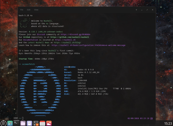This screenshot has height=126, width=173.
Task: Maximize the terminal window
Action: tap(147, 10)
